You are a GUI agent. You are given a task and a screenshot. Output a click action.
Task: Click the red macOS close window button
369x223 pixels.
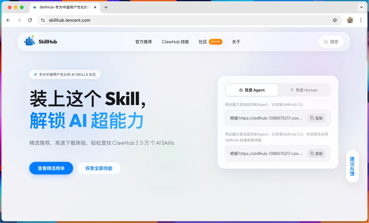pos(10,7)
